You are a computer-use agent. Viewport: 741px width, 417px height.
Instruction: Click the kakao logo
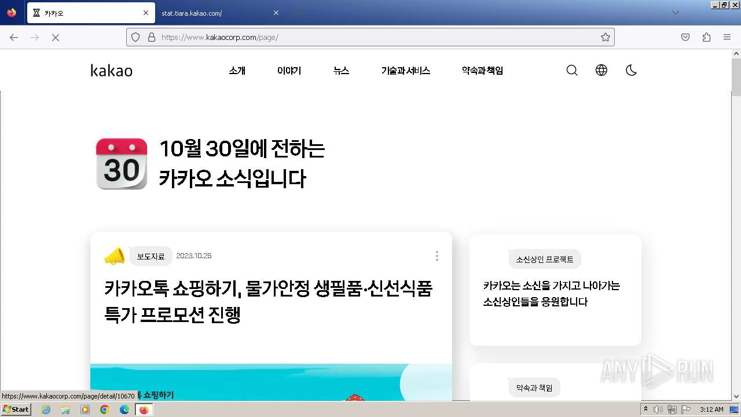(x=111, y=71)
